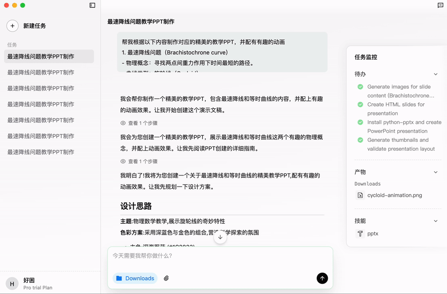This screenshot has width=447, height=294.
Task: Click the scroll-down arrow above the input box
Action: (x=220, y=237)
